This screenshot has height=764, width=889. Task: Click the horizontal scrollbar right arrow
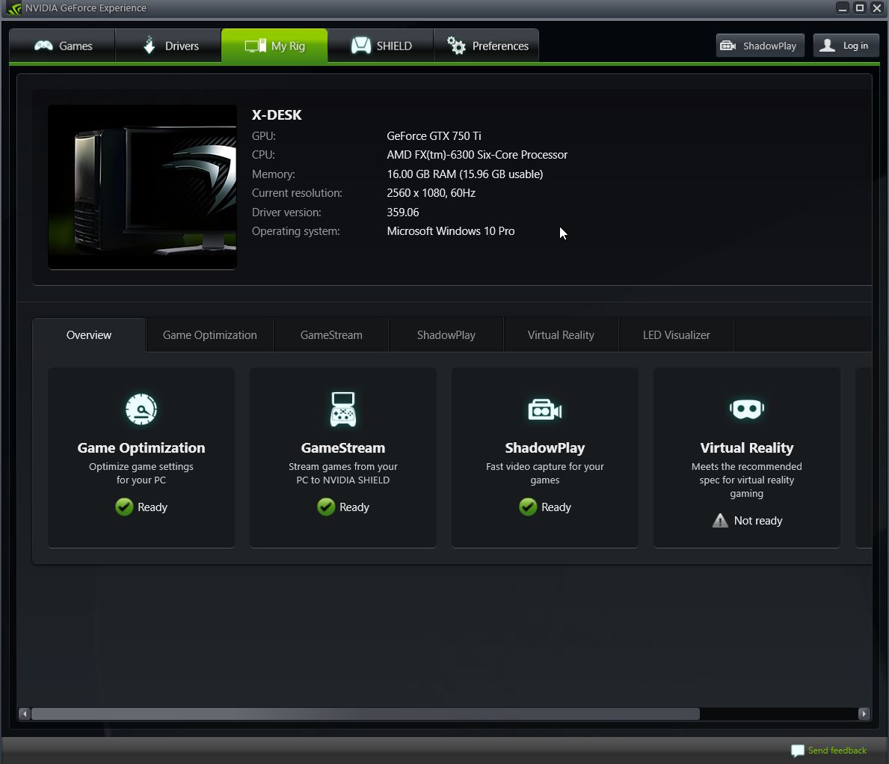tap(864, 713)
